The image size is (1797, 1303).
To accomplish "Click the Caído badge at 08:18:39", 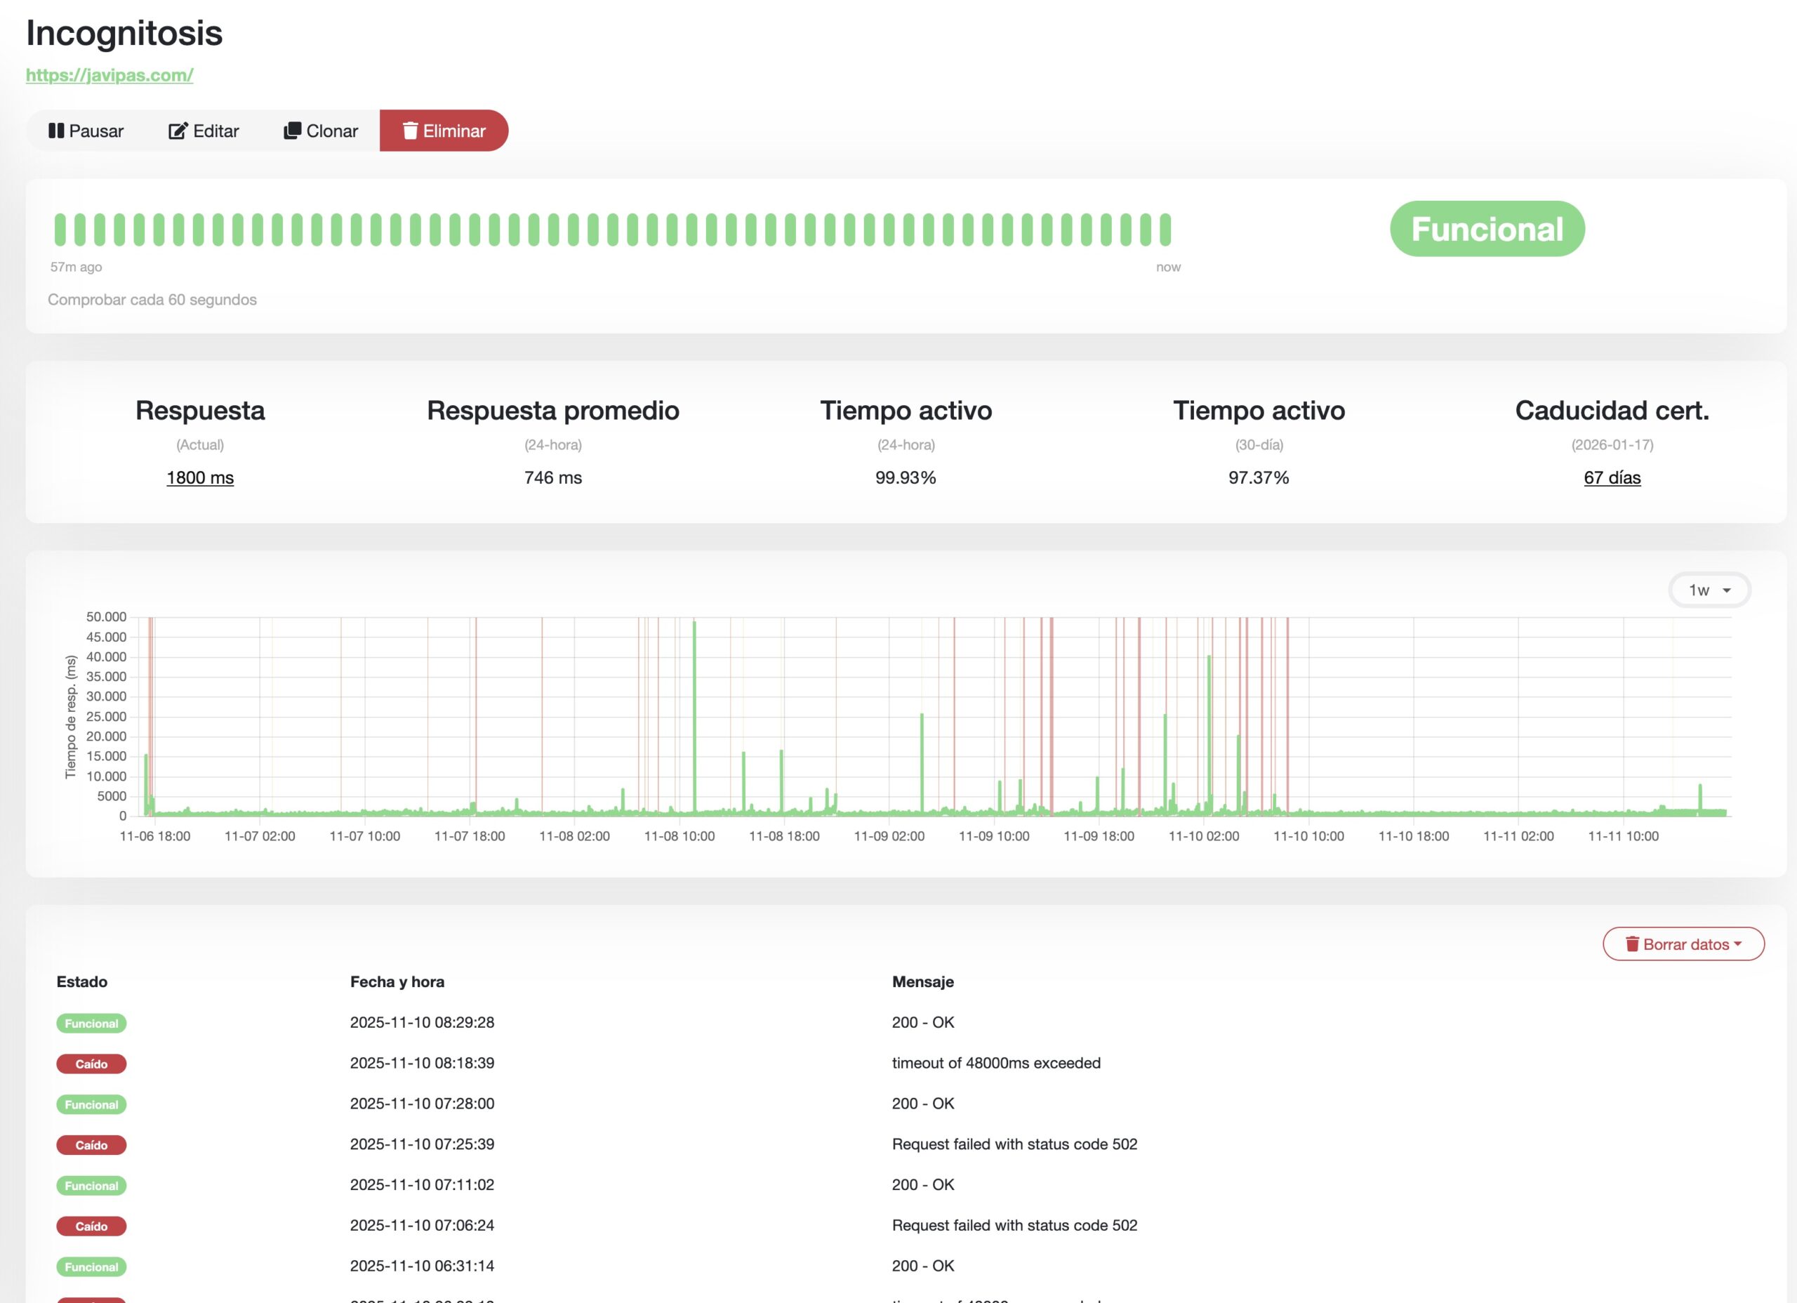I will pos(91,1064).
